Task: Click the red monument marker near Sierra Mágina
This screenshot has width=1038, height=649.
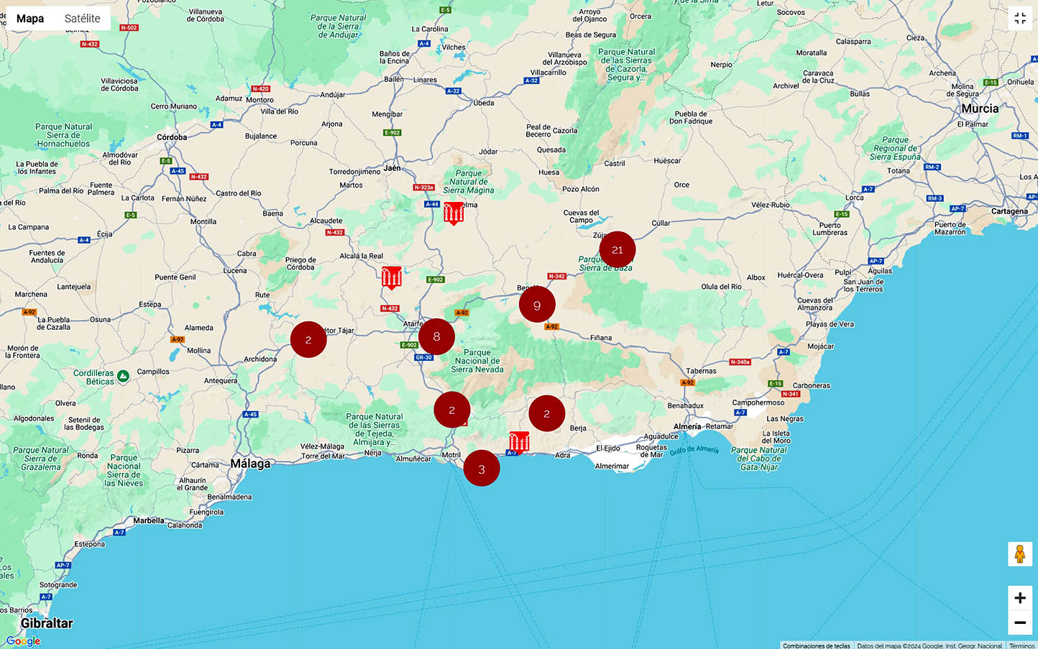Action: (x=453, y=213)
